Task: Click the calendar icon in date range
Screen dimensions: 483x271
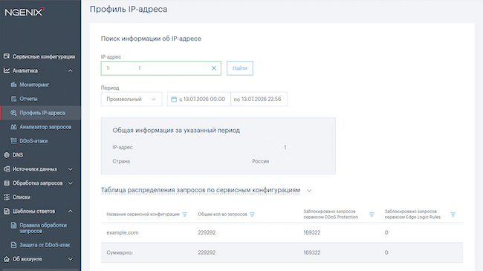Action: click(x=174, y=99)
